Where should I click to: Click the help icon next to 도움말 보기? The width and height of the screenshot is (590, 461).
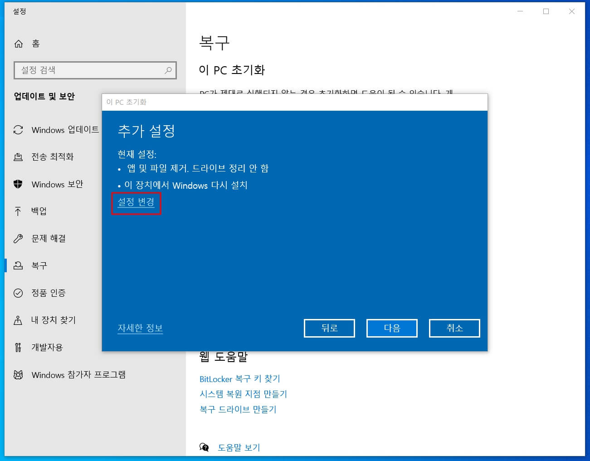pyautogui.click(x=205, y=447)
